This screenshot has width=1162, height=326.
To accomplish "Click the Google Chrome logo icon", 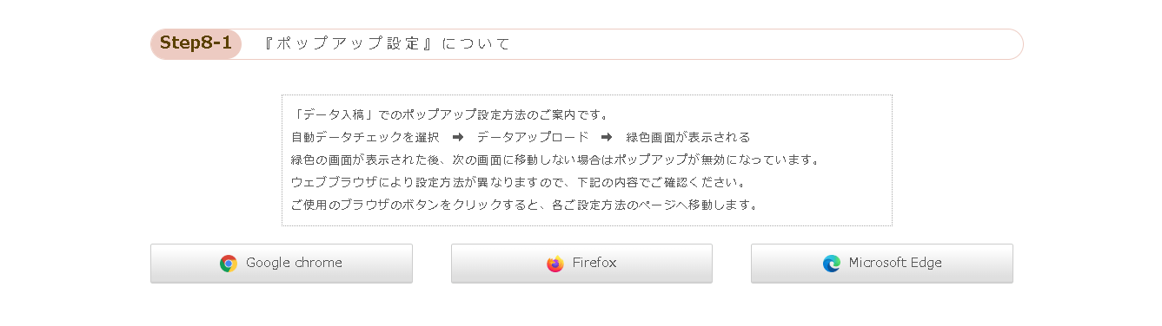I will click(229, 264).
